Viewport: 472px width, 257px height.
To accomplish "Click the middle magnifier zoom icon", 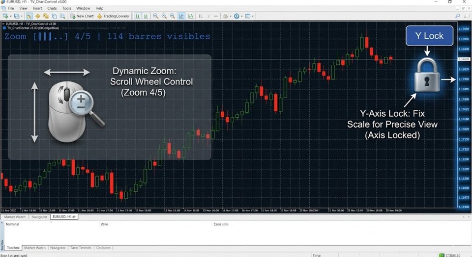I will point(164,16).
